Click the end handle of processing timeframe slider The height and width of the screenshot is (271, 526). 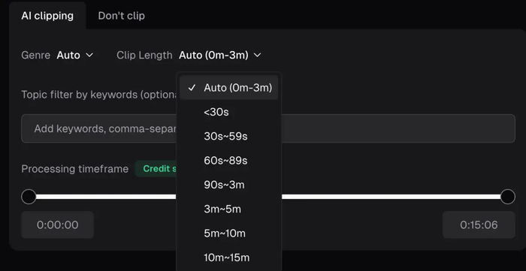click(x=507, y=197)
